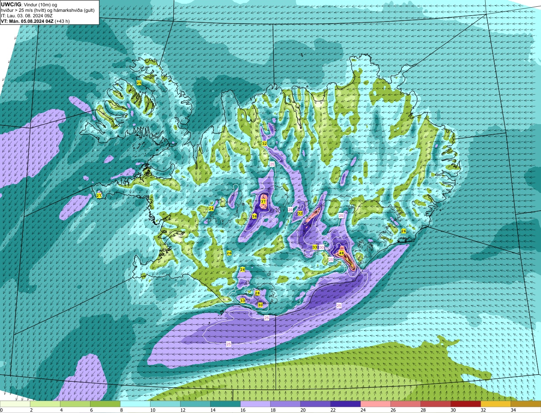This screenshot has height=413, width=541.
Task: Click the 26–28 m/s salmon legend swatch
Action: click(x=405, y=404)
